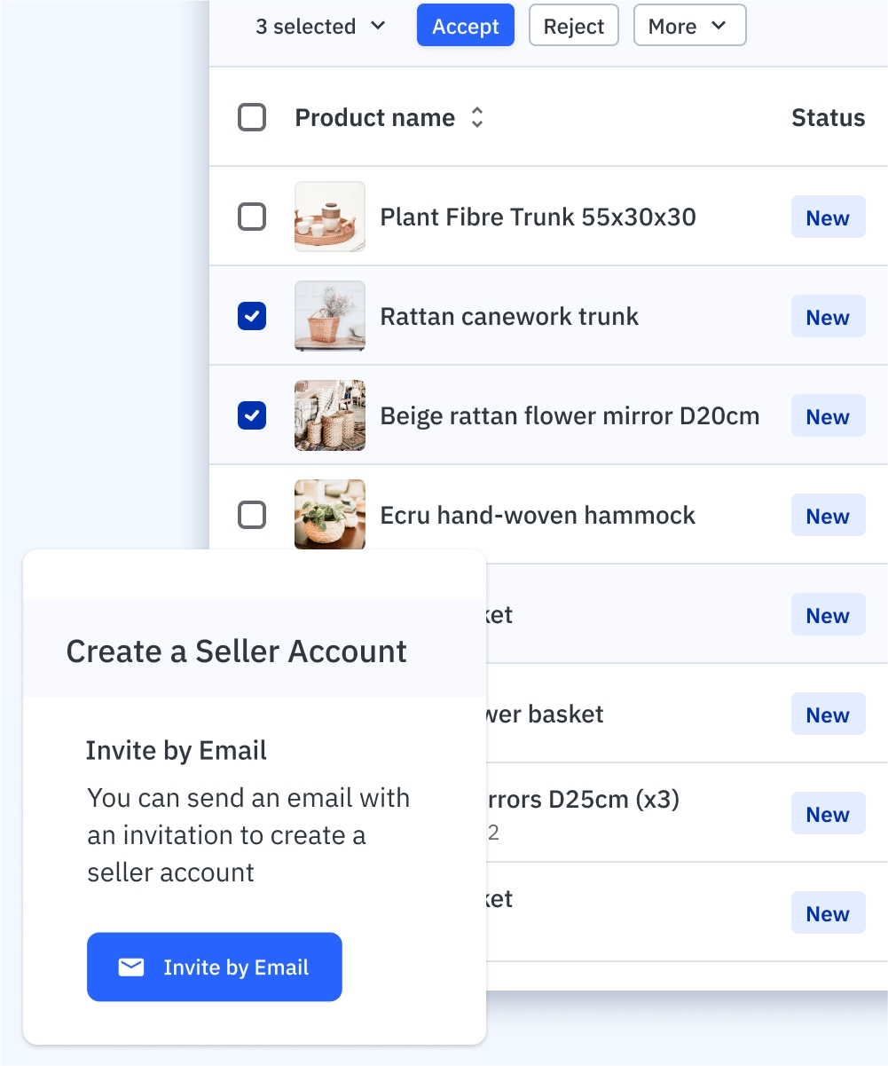Open the Rattan canework trunk product name

(x=509, y=317)
